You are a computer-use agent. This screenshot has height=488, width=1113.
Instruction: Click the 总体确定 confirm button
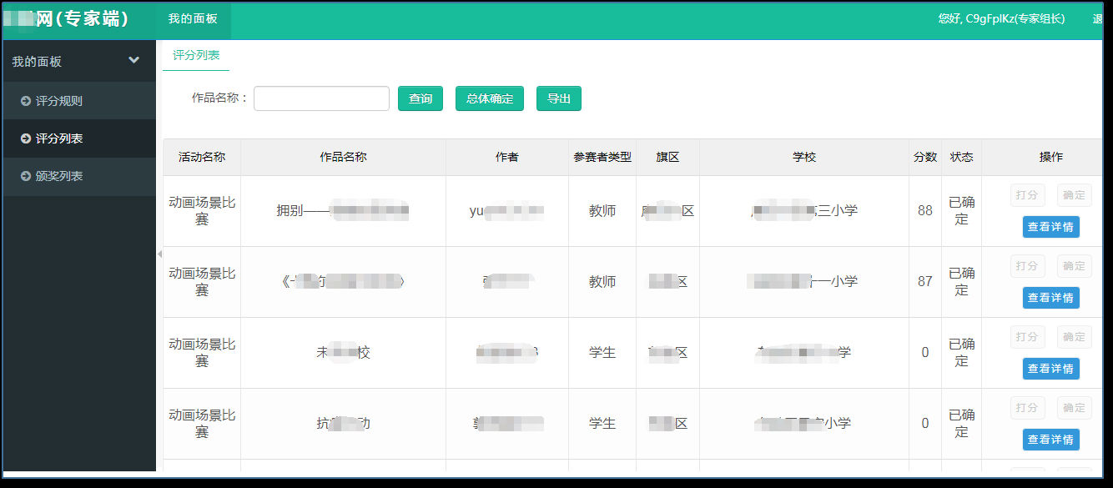489,98
